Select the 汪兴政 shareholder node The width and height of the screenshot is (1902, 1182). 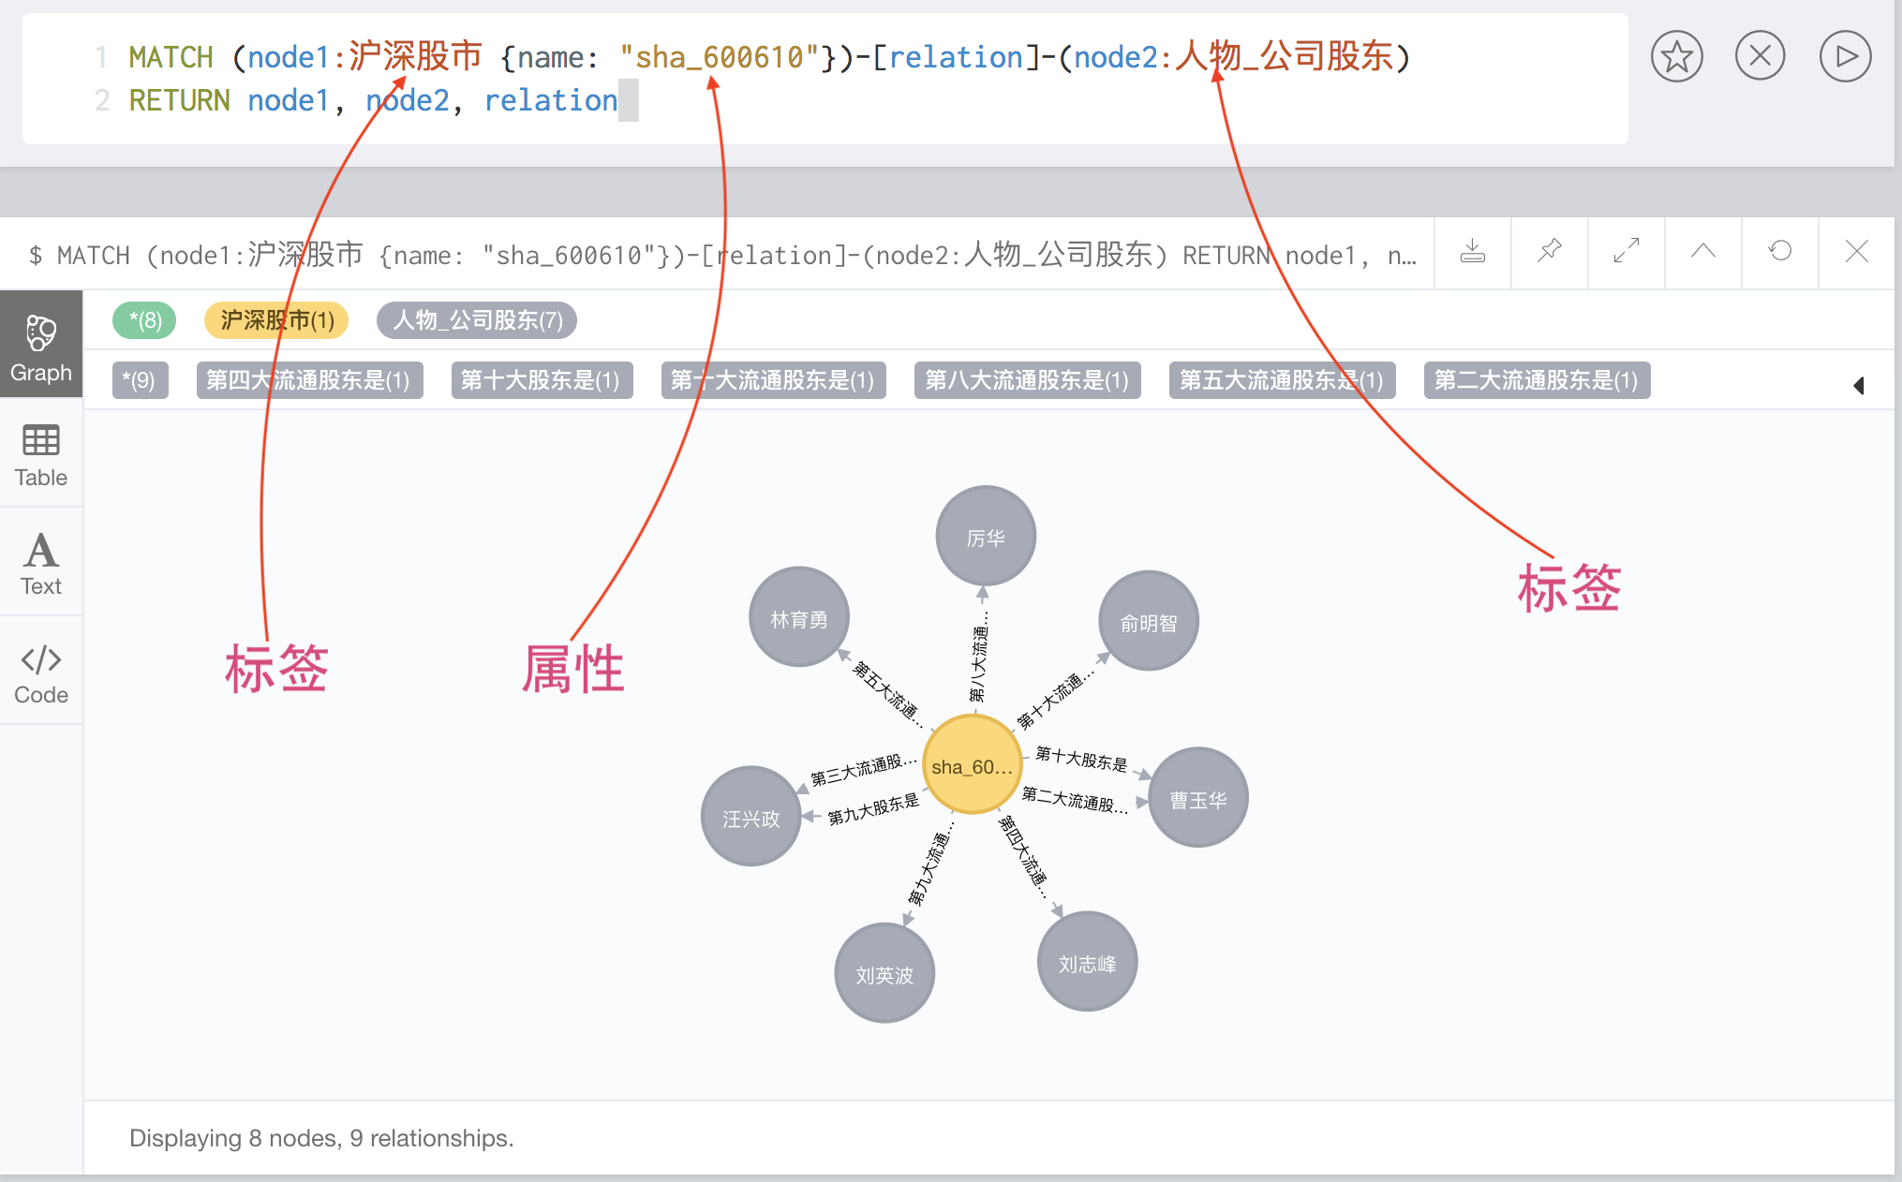[x=751, y=817]
